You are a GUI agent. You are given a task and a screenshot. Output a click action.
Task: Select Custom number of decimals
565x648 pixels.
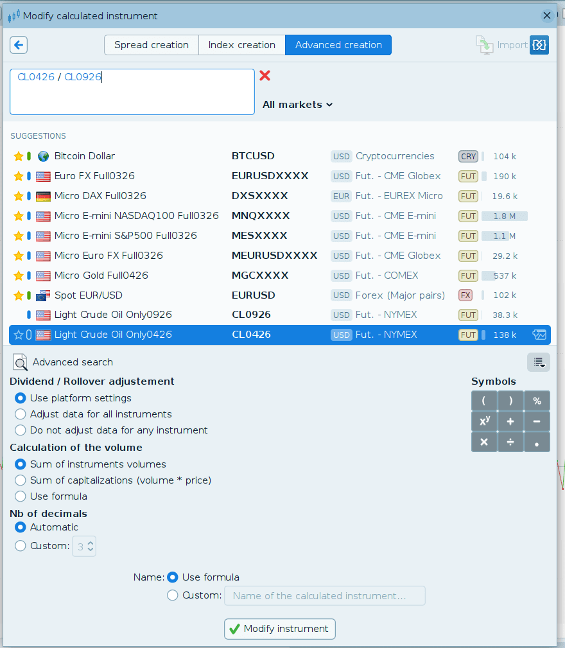tap(21, 546)
